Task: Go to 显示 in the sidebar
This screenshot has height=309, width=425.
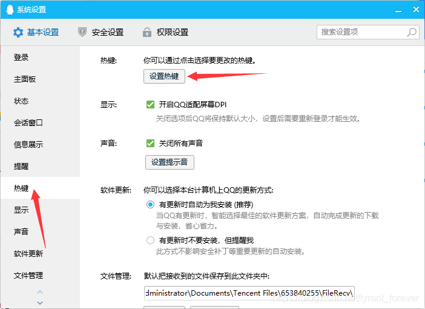Action: coord(40,210)
